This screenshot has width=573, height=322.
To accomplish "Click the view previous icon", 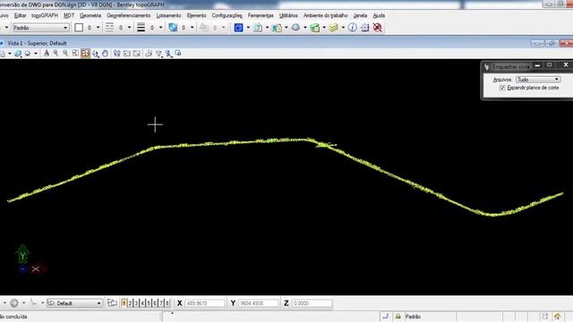I will [x=127, y=54].
